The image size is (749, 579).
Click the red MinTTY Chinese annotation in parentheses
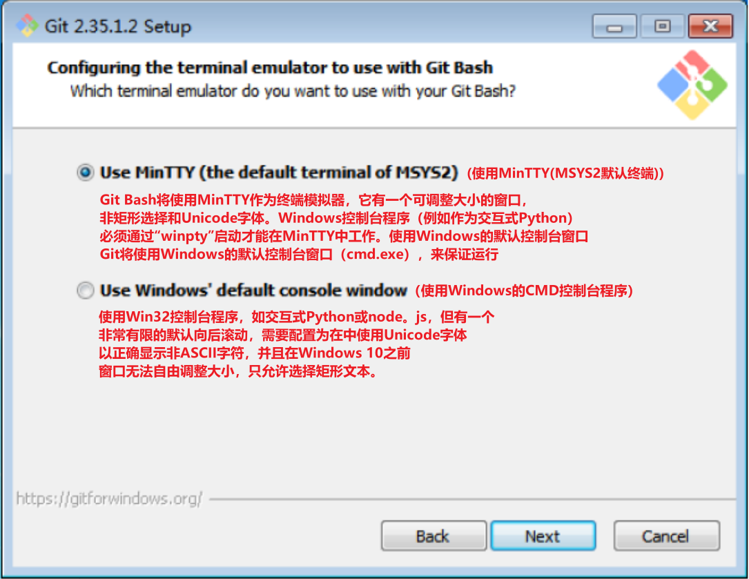565,173
